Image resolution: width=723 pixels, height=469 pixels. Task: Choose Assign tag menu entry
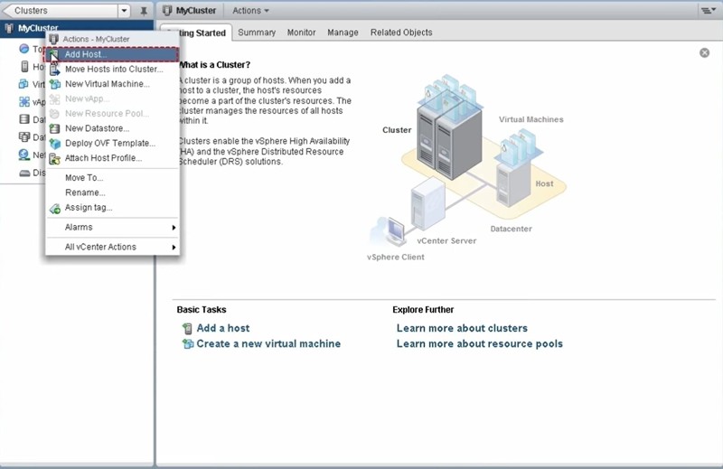coord(112,208)
